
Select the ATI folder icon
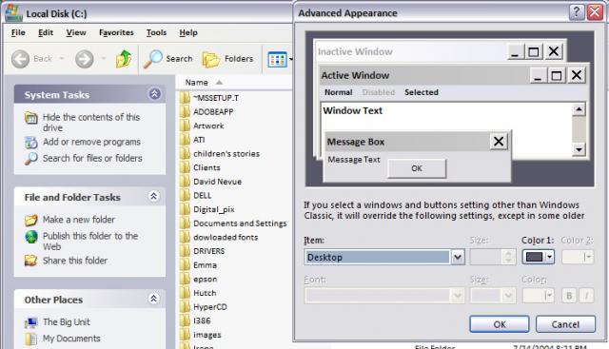[185, 140]
